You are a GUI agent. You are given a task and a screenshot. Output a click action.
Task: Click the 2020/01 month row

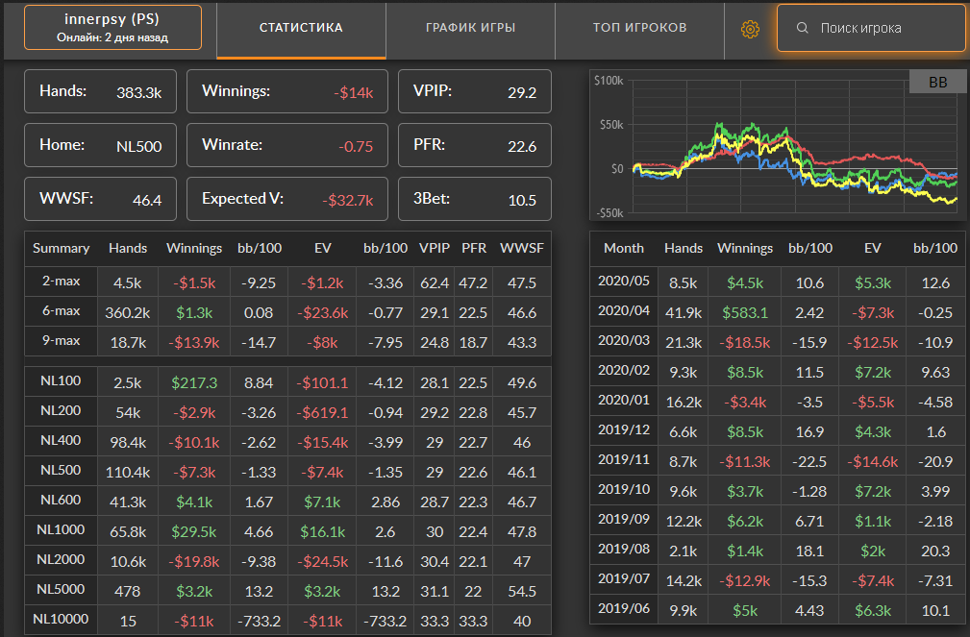(778, 401)
